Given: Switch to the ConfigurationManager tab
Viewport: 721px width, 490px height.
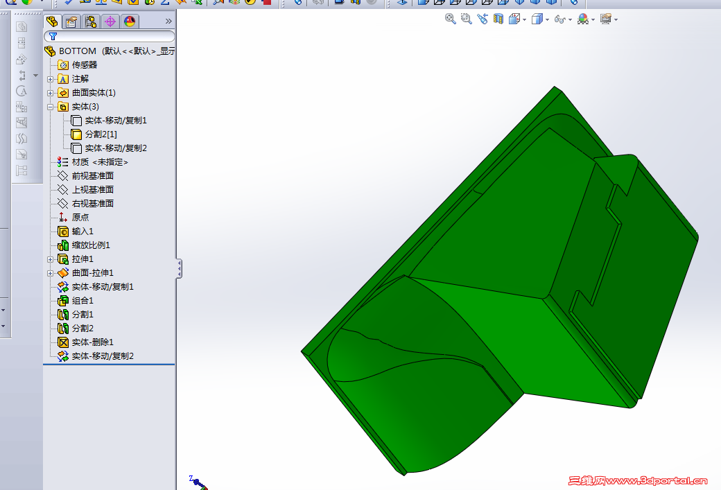Looking at the screenshot, I should [x=91, y=21].
